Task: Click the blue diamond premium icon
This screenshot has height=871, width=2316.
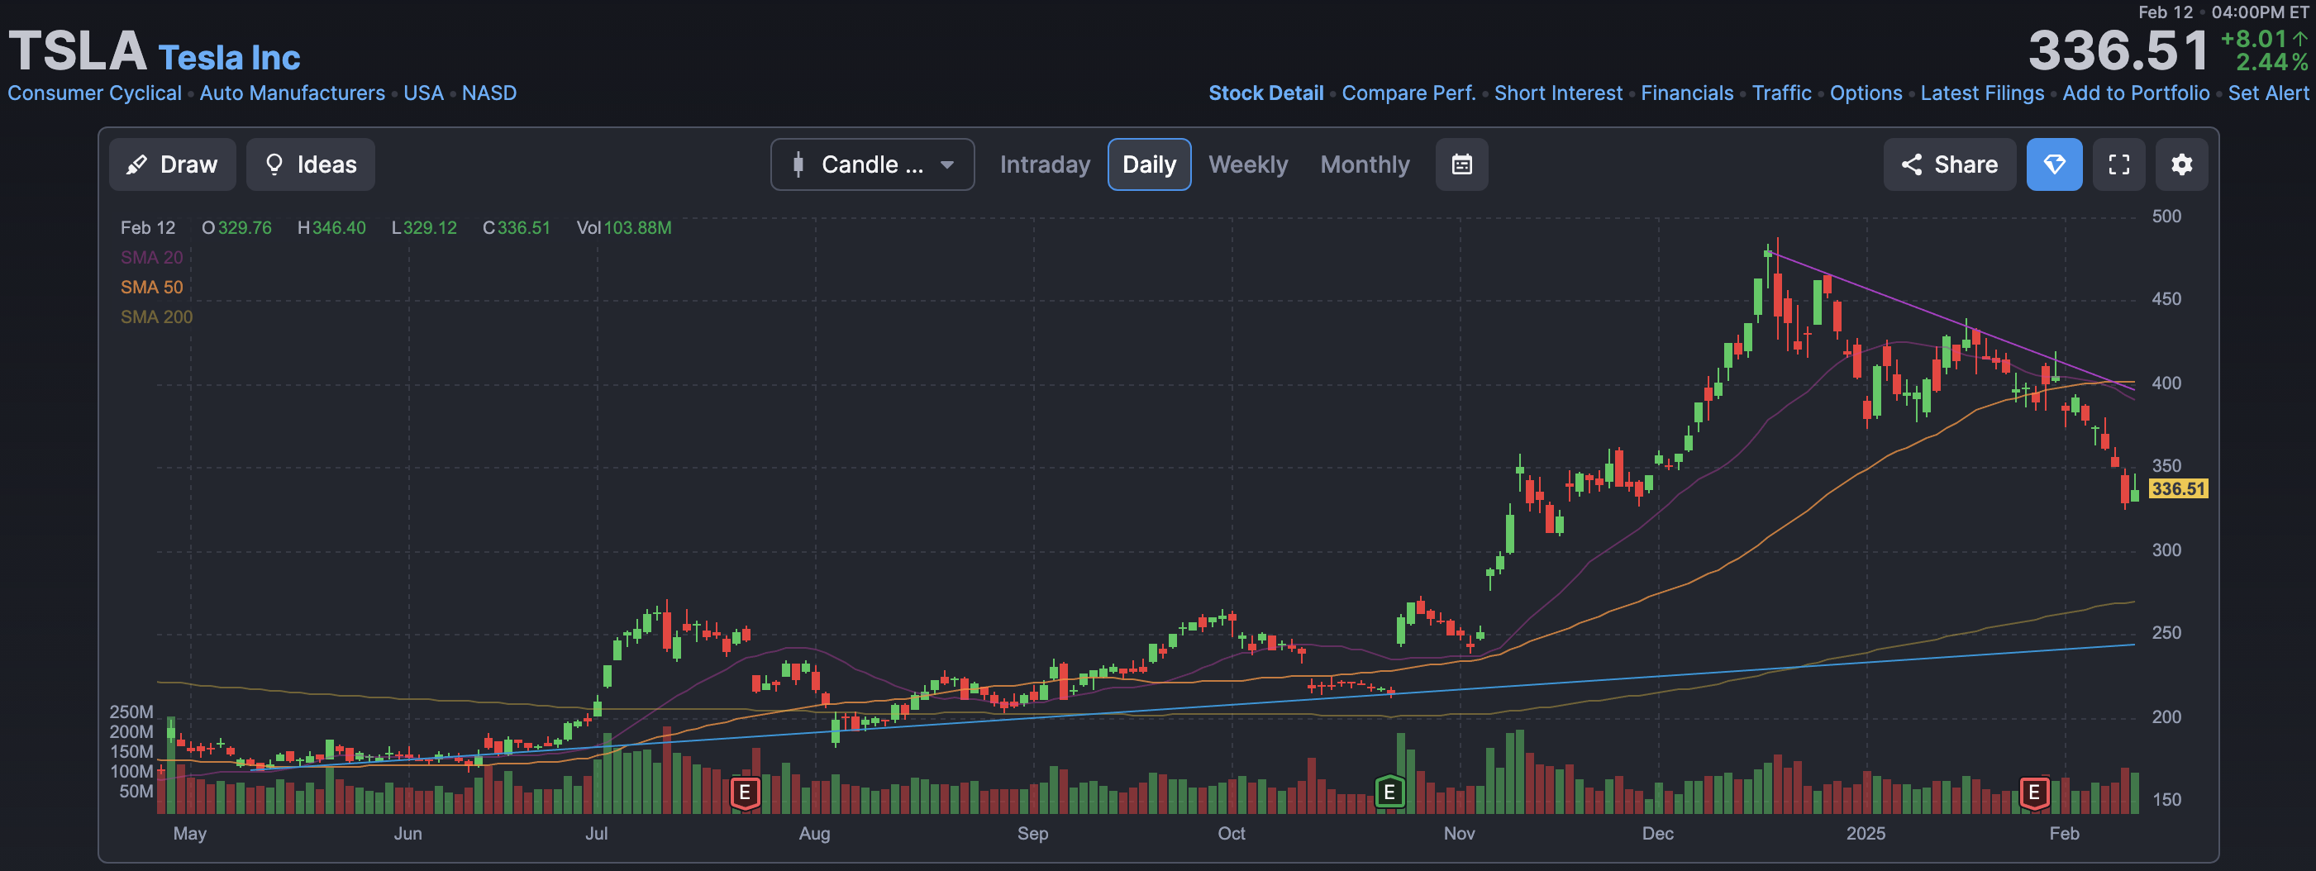Action: tap(2053, 164)
